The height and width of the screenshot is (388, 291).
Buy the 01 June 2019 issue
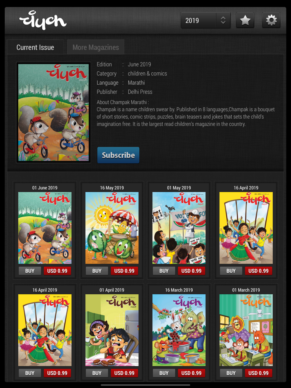30,271
